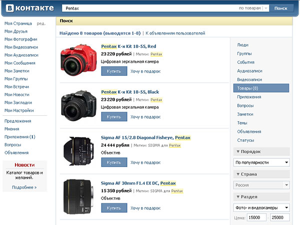Click Pentax tag on red K-x item
The width and height of the screenshot is (300, 225).
click(x=156, y=54)
